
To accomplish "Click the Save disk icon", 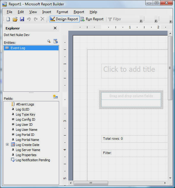I will click(22, 19).
